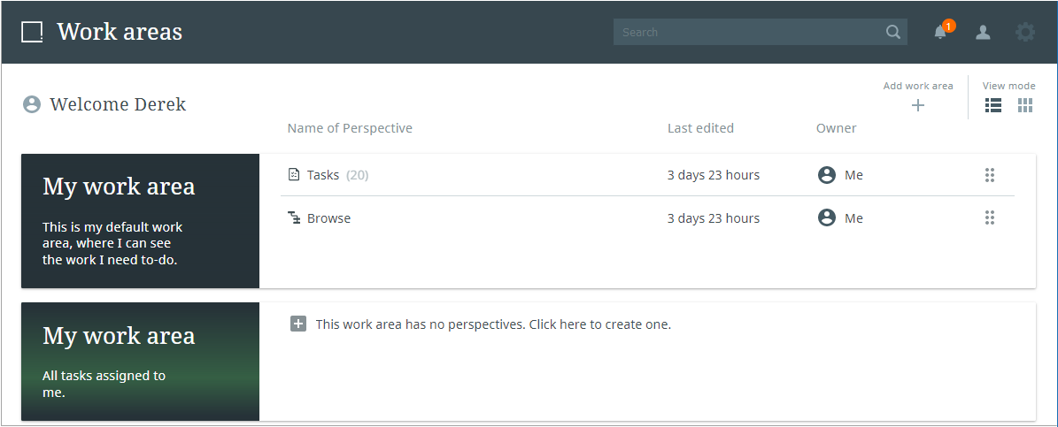Click the Browse perspective tree icon

[294, 217]
